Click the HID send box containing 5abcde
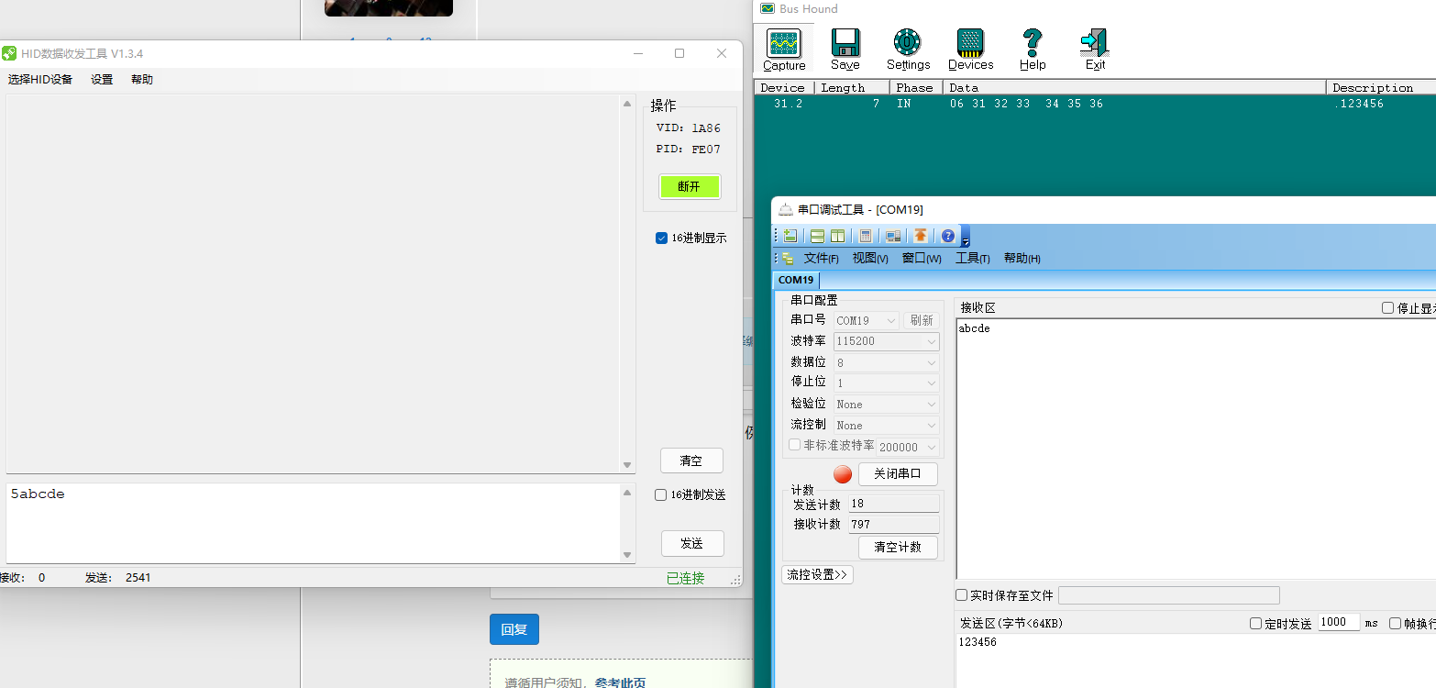The width and height of the screenshot is (1436, 688). (314, 523)
